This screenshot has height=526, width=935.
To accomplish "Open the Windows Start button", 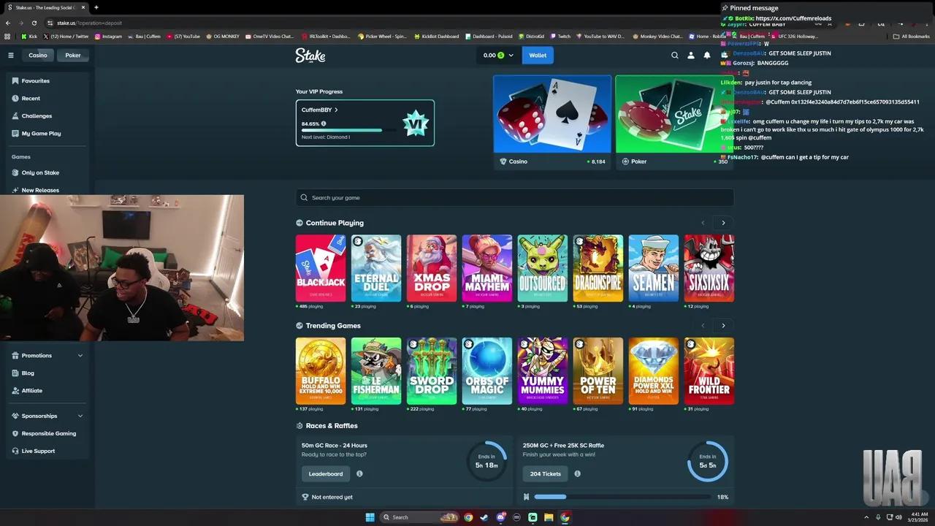I will [370, 517].
